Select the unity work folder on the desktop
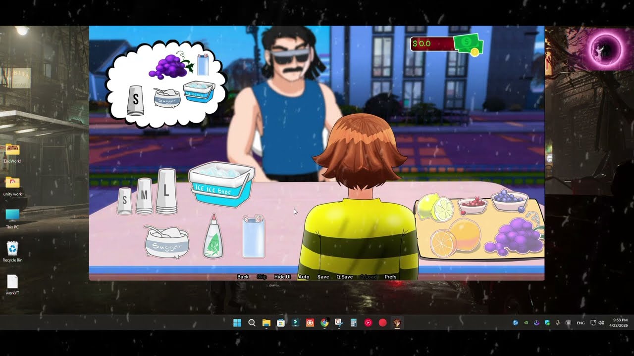634x356 pixels. (12, 187)
